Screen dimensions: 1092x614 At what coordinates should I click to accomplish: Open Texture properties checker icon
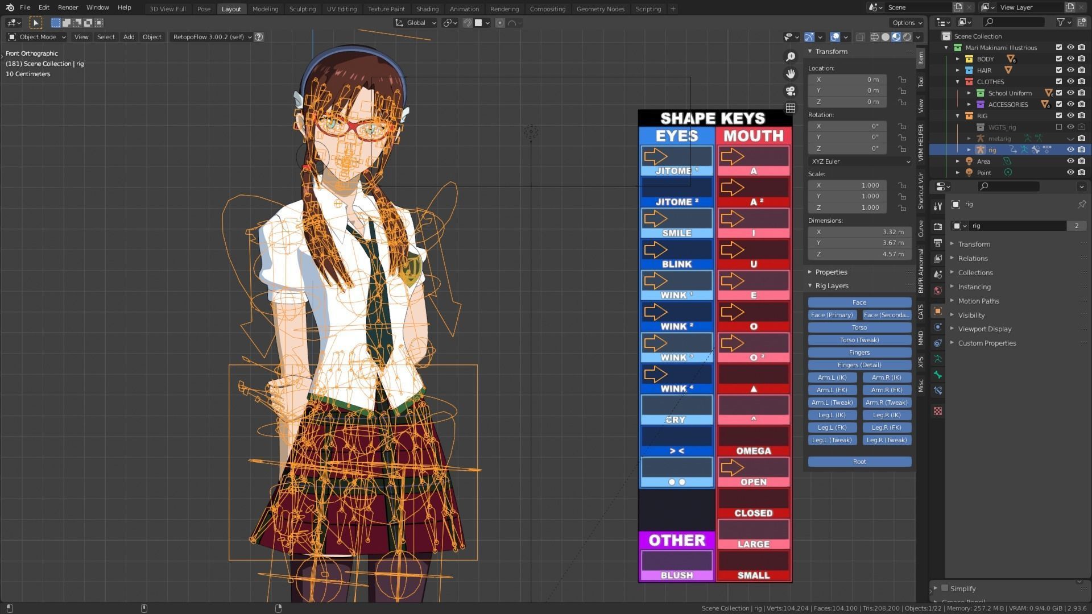(x=938, y=411)
